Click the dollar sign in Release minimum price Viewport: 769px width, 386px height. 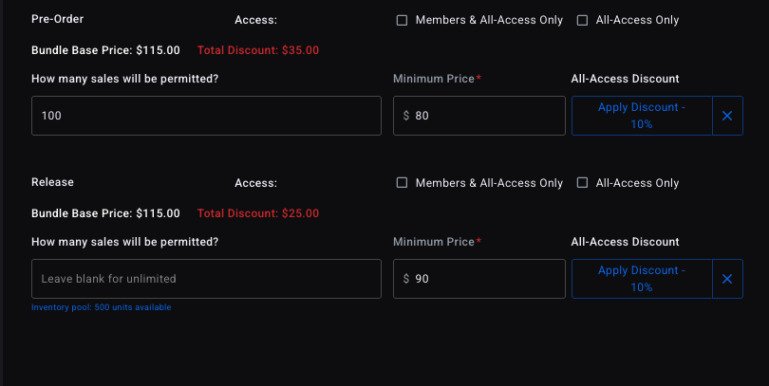(x=406, y=279)
